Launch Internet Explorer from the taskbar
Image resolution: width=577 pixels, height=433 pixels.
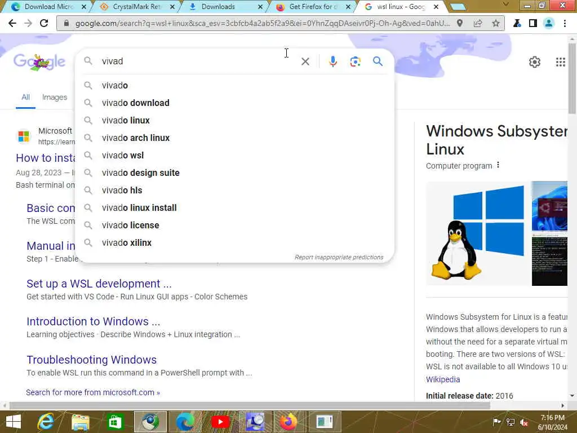(46, 422)
